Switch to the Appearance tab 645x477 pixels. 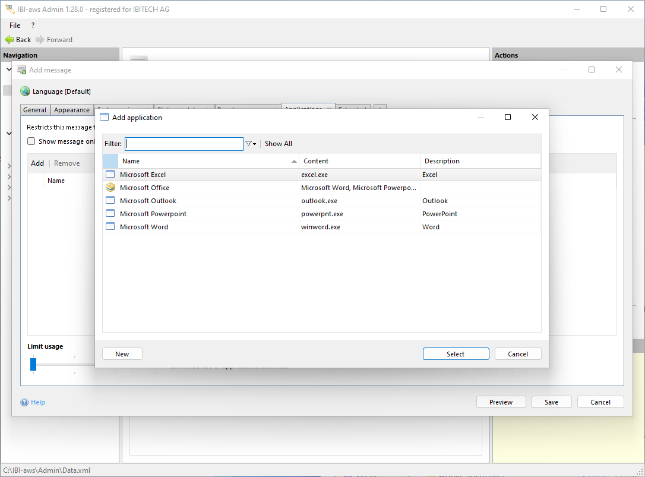pos(72,110)
